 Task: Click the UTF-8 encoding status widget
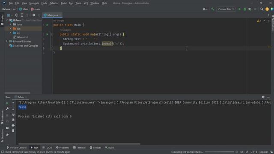point(253,152)
